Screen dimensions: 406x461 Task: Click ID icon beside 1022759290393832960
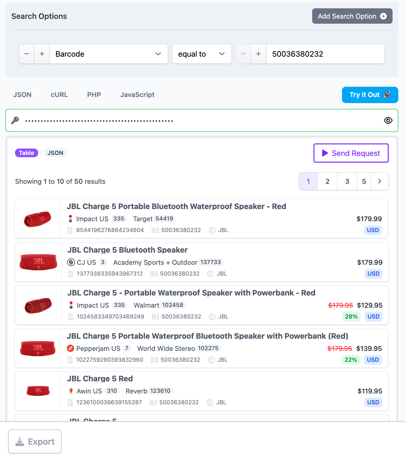point(70,360)
